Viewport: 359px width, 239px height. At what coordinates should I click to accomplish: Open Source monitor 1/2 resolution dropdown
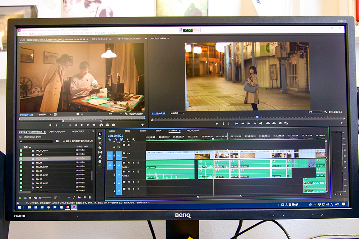(x=115, y=114)
